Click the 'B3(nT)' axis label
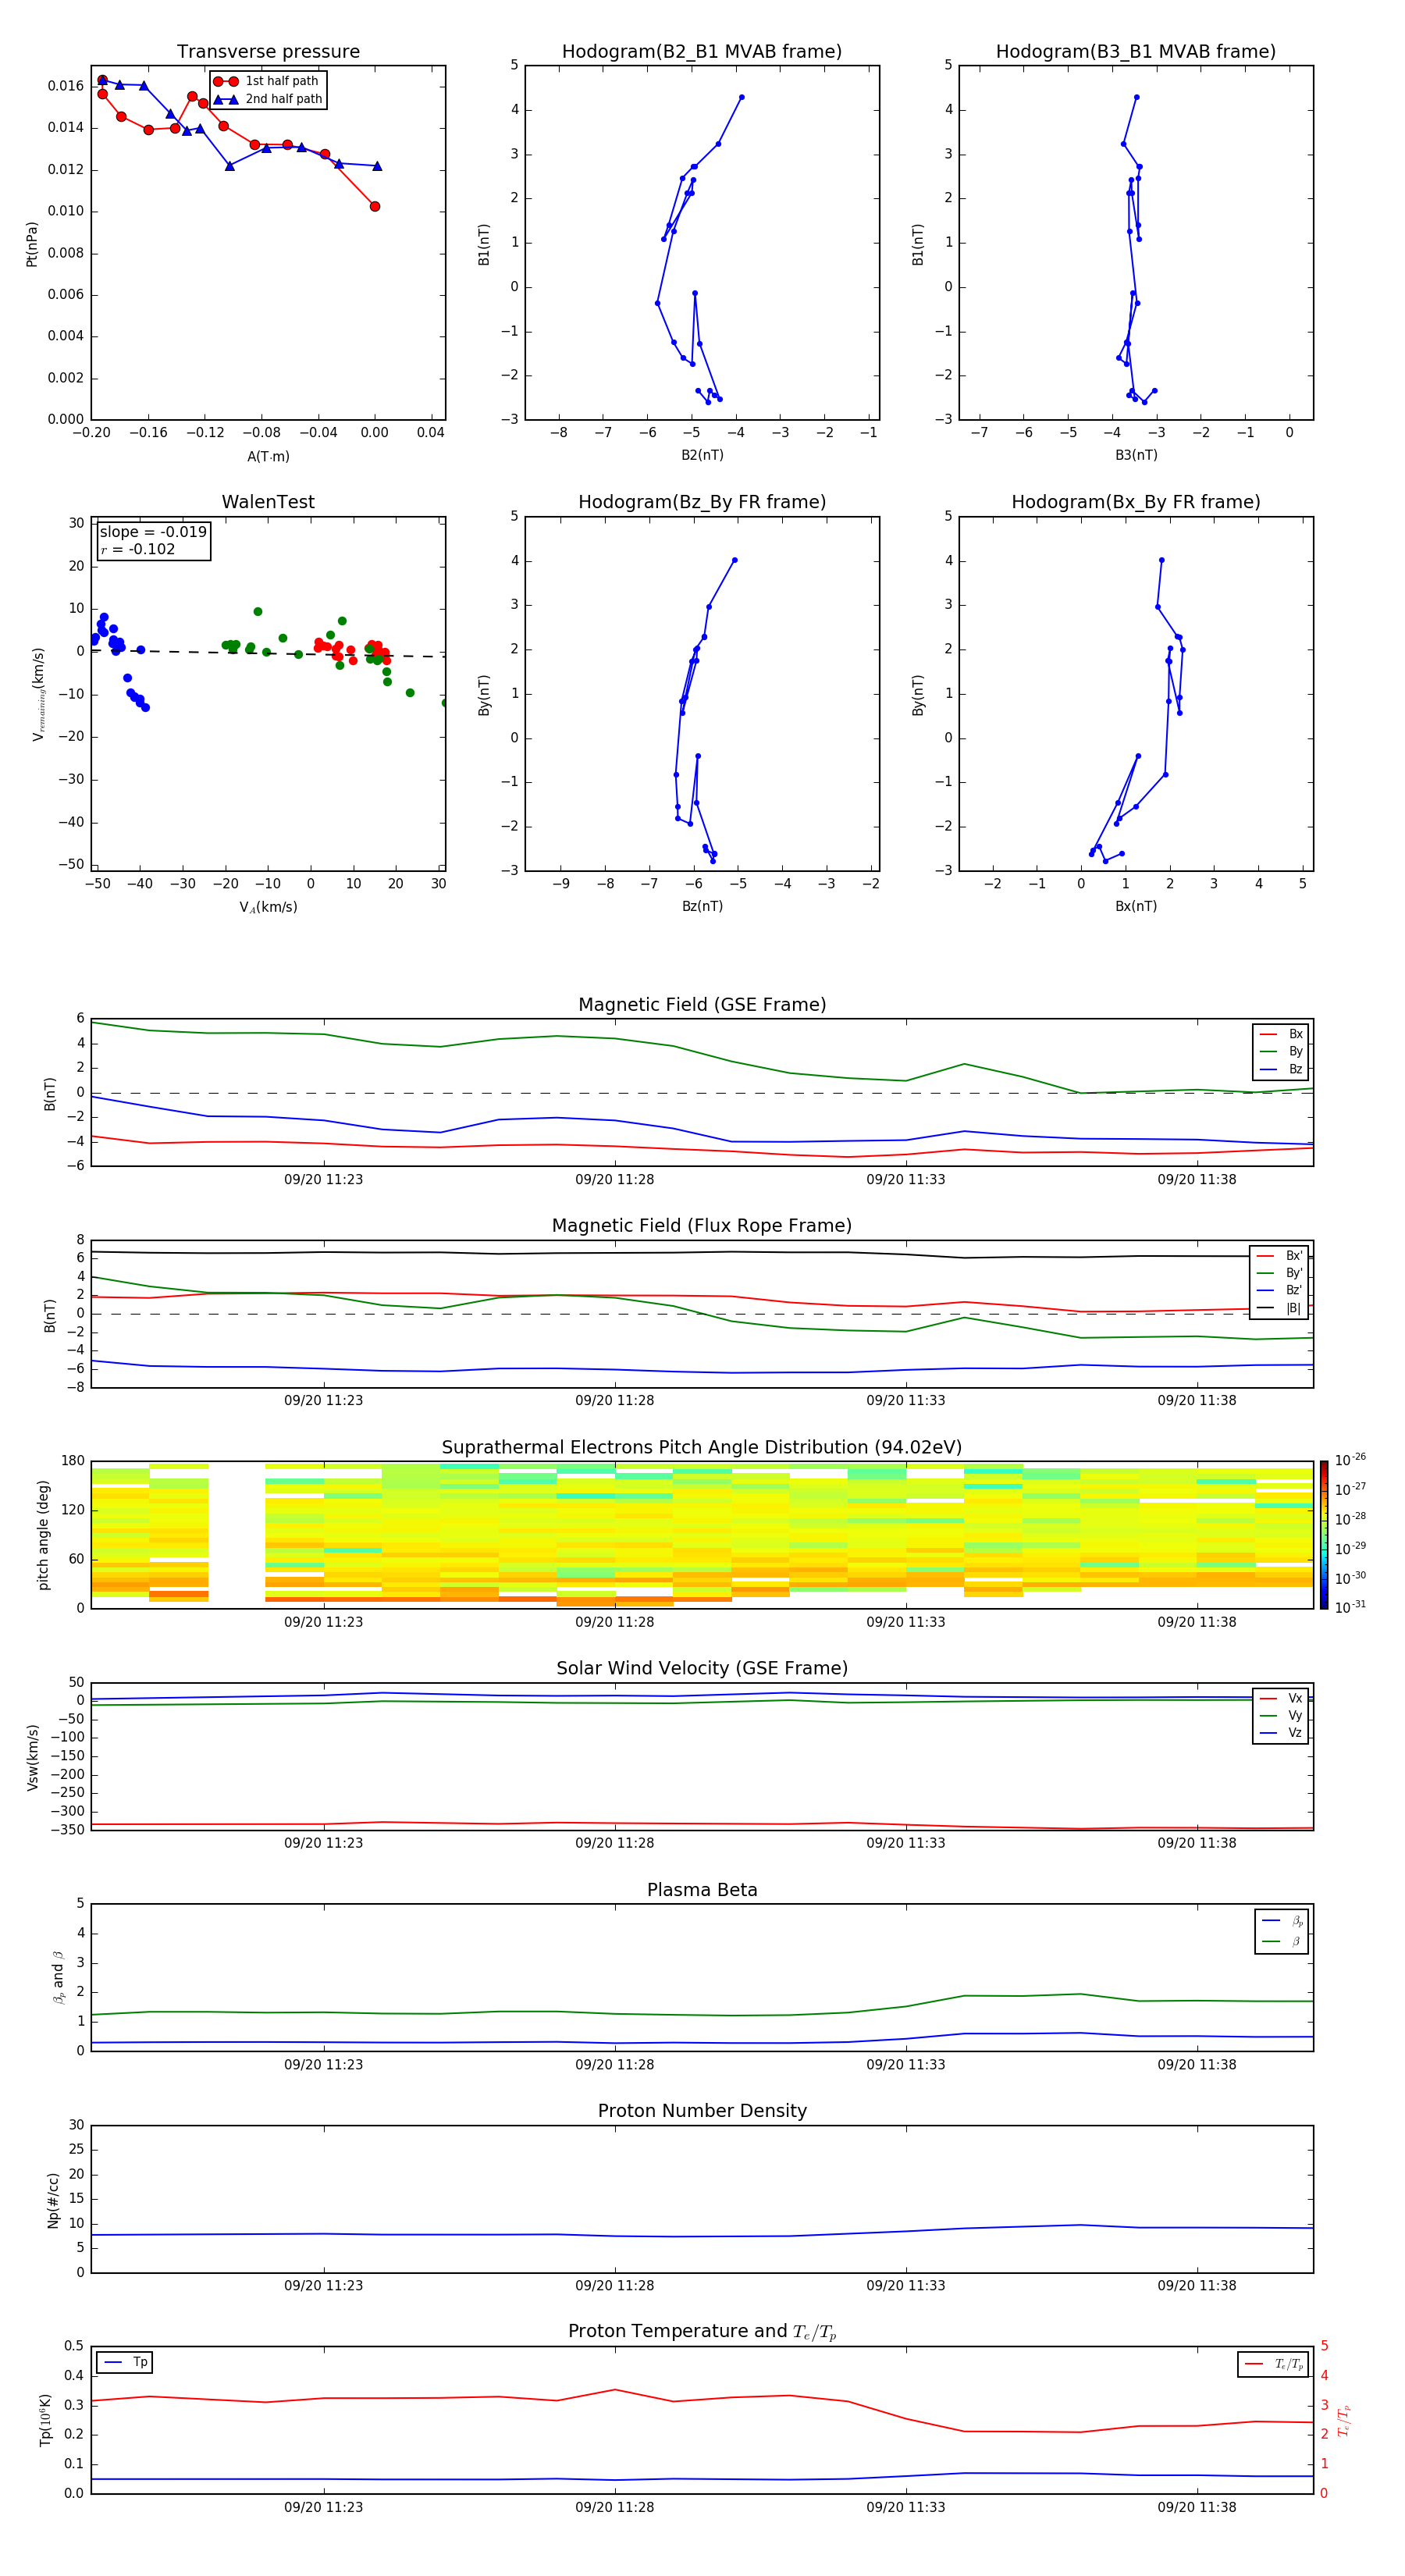The height and width of the screenshot is (2576, 1405). pyautogui.click(x=1136, y=455)
